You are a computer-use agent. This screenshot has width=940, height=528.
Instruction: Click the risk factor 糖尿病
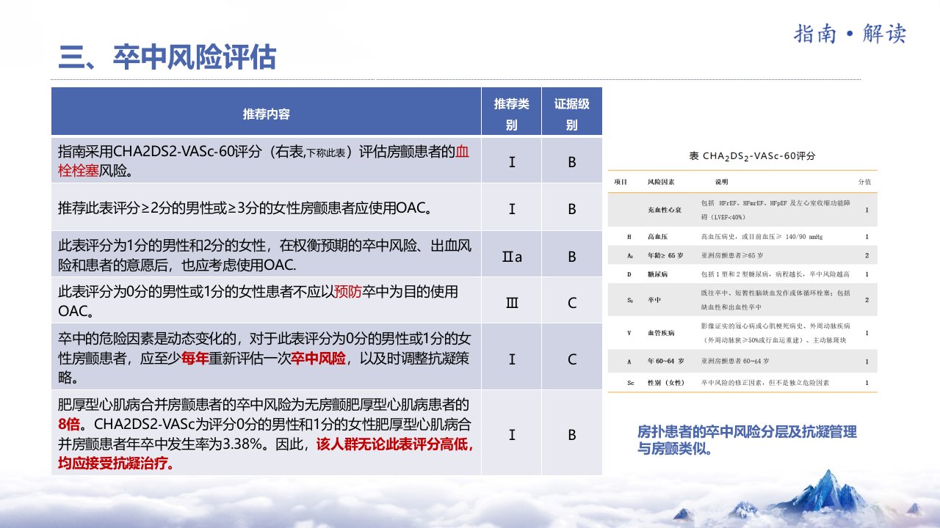point(657,274)
